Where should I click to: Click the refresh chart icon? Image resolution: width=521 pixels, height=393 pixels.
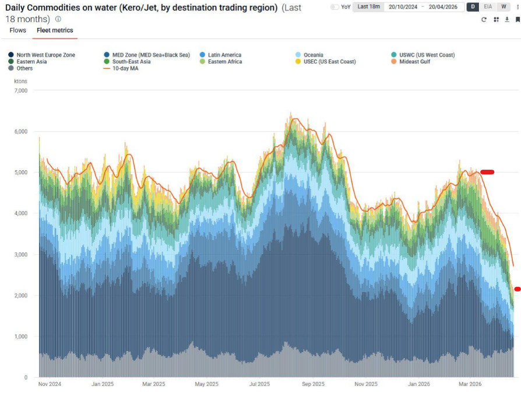click(x=484, y=20)
